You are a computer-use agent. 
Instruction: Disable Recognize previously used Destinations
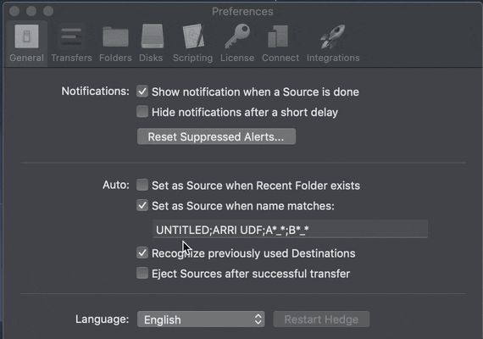[x=142, y=253]
